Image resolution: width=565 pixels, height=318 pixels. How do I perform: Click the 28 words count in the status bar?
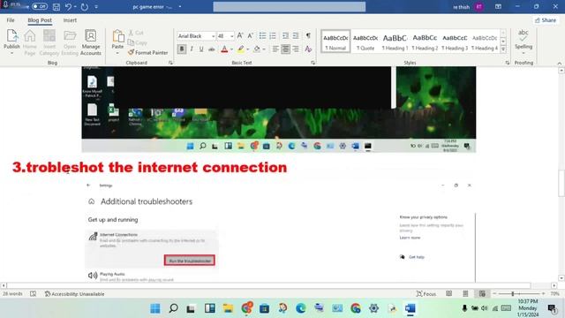[x=12, y=294]
